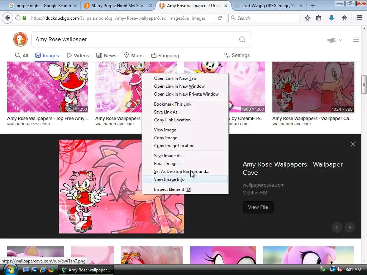Open the bookmarks list icon
367x275 pixels.
tap(319, 18)
